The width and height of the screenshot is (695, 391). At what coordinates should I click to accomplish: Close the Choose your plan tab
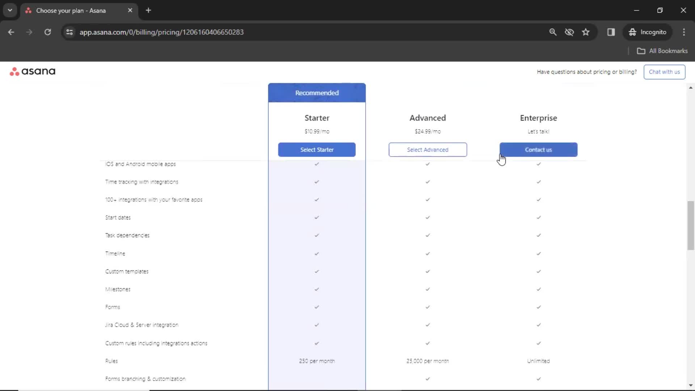coord(130,10)
